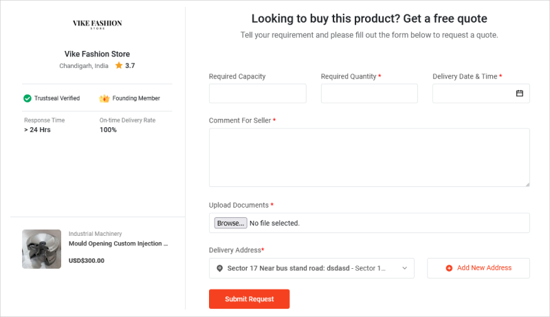Select the Delivery Date & Time field

[473, 94]
